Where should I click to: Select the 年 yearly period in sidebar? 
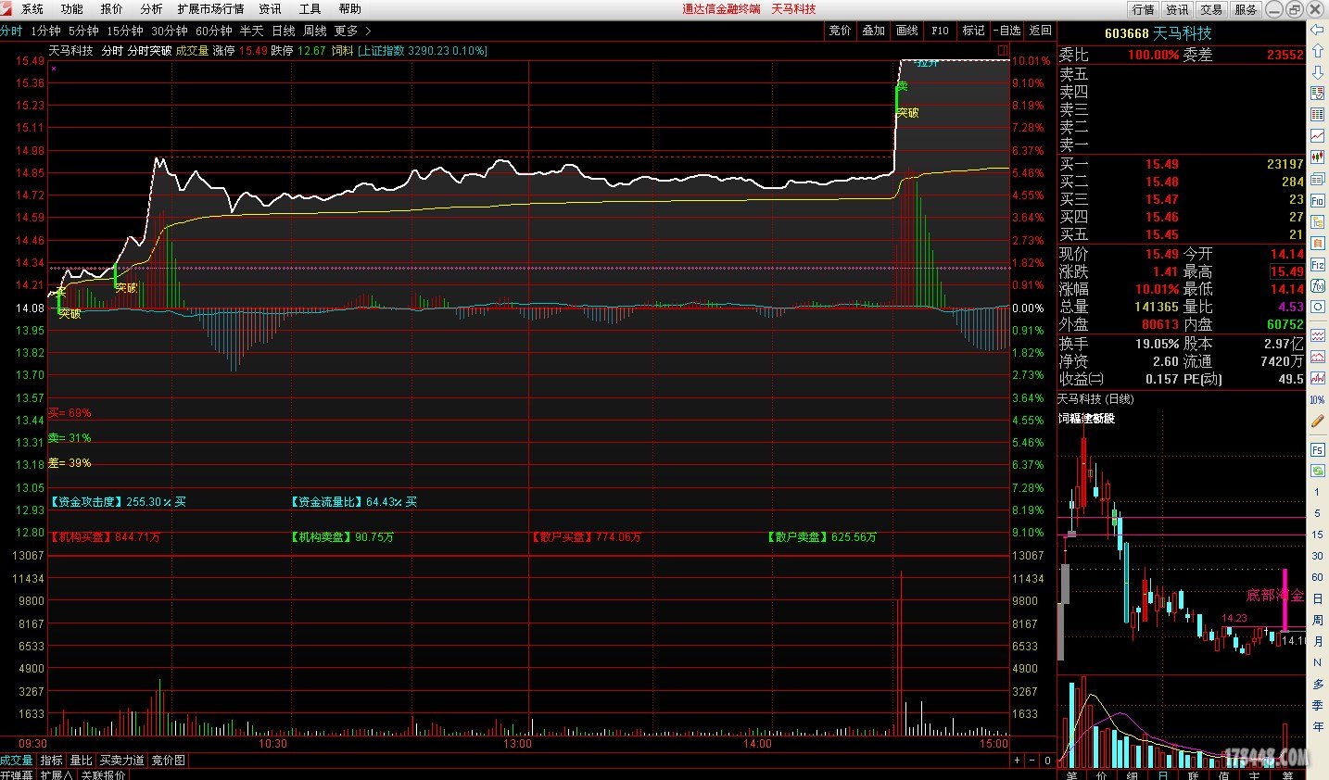(x=1317, y=726)
